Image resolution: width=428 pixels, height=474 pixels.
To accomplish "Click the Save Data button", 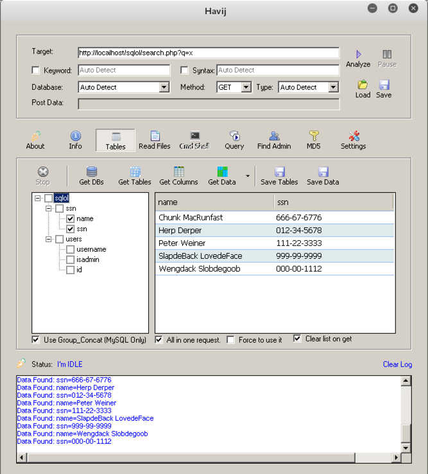I will point(323,176).
